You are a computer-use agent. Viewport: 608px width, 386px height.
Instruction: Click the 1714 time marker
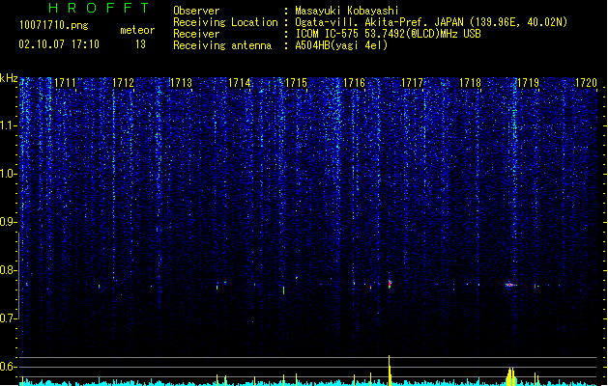click(239, 83)
